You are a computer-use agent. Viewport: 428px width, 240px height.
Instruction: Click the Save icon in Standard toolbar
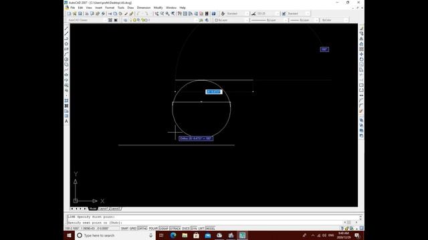click(80, 13)
